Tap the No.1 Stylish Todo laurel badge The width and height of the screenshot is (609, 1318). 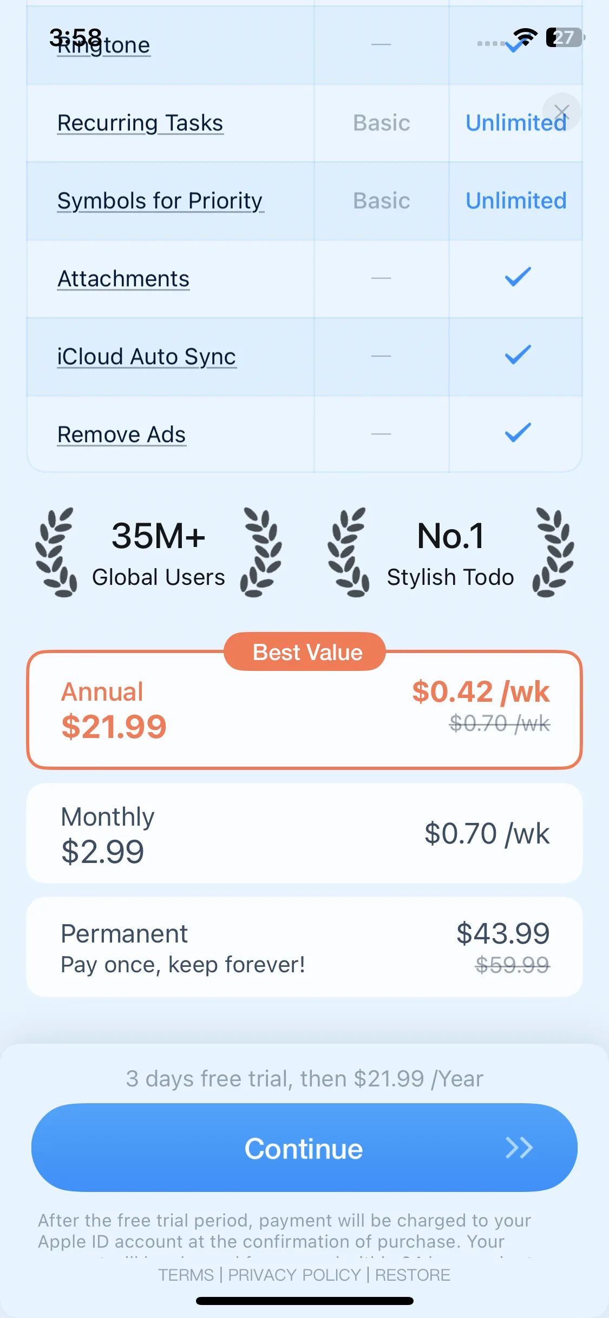pyautogui.click(x=450, y=553)
